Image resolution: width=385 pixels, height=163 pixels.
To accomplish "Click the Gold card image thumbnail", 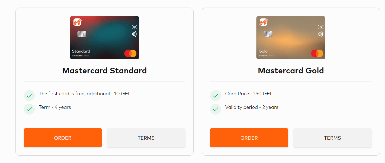I will tap(291, 38).
